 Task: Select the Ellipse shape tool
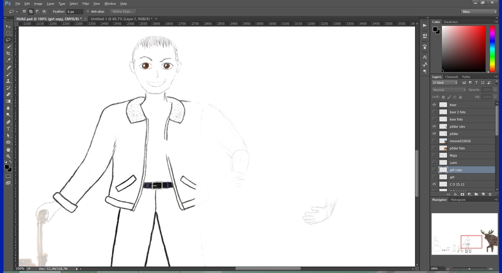tap(8, 142)
